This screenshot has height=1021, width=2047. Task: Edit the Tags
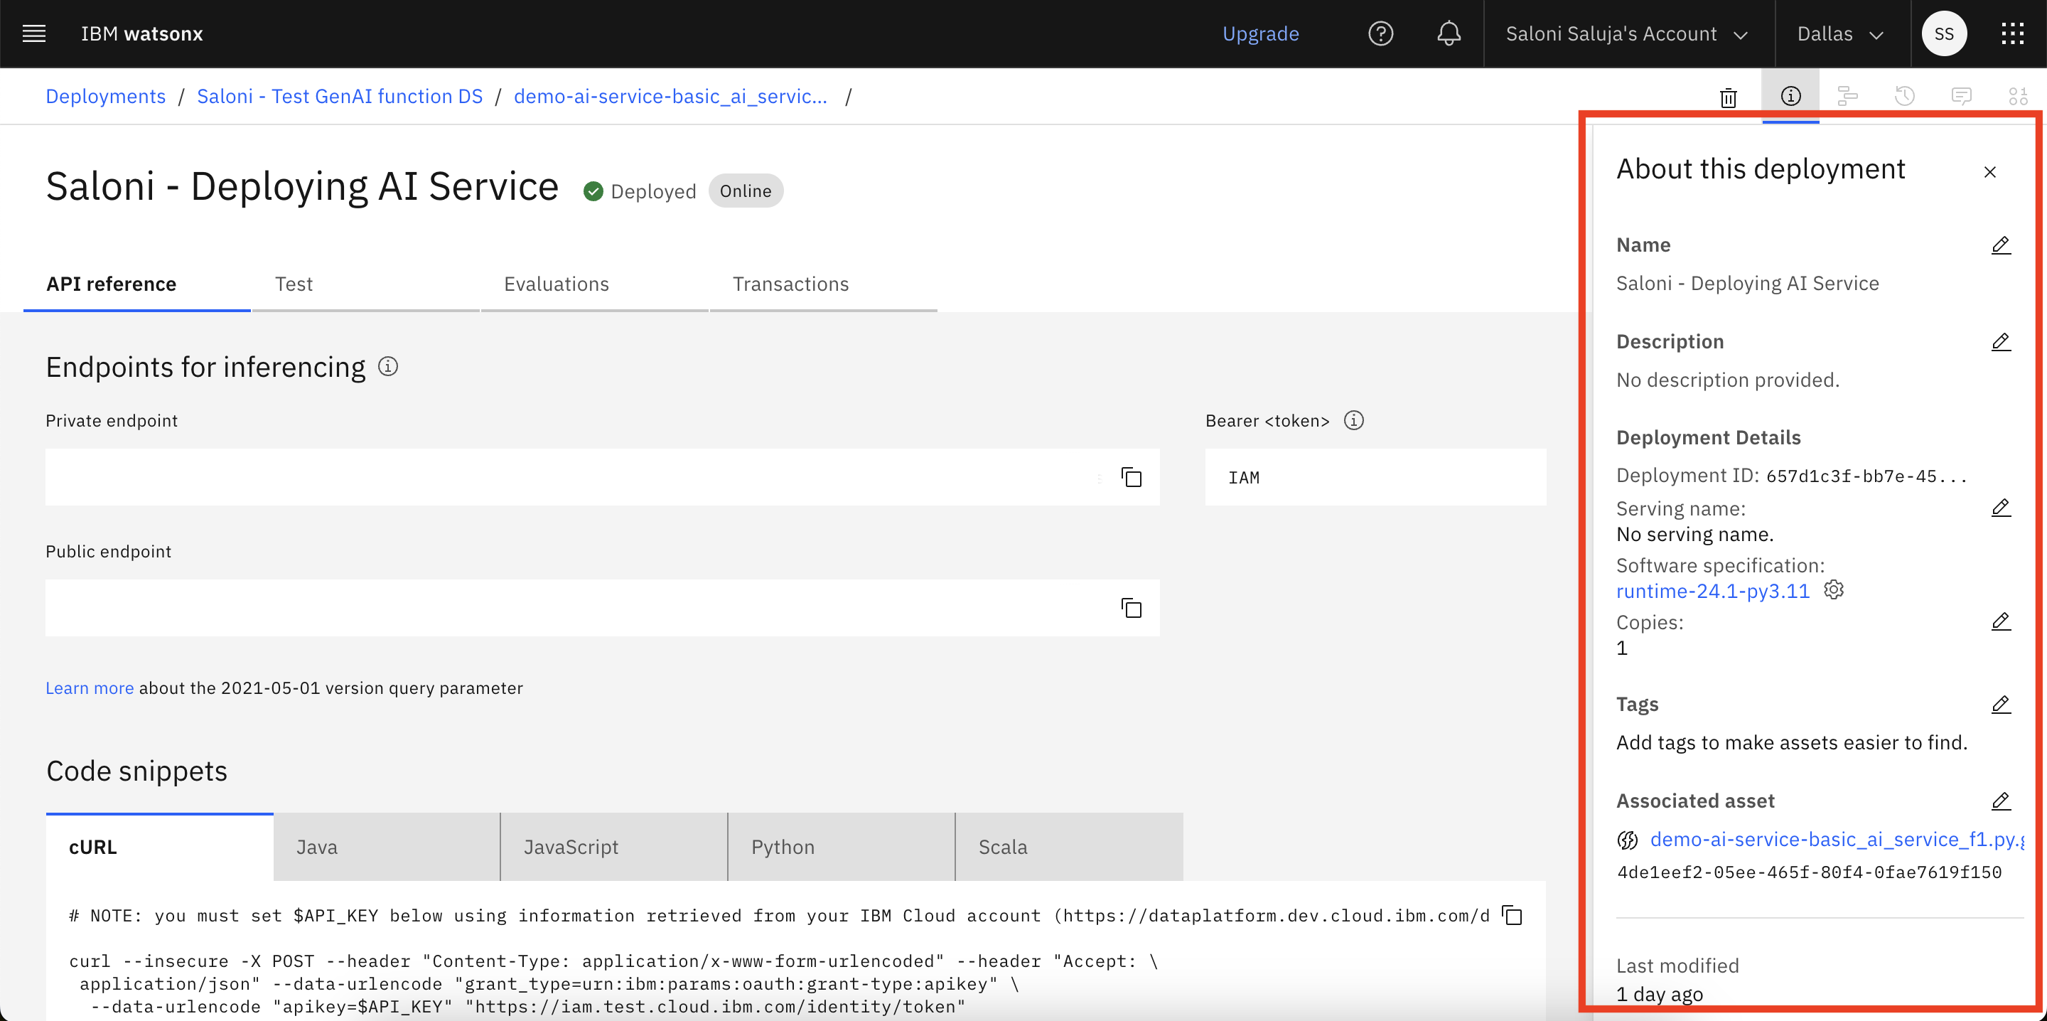click(2001, 705)
